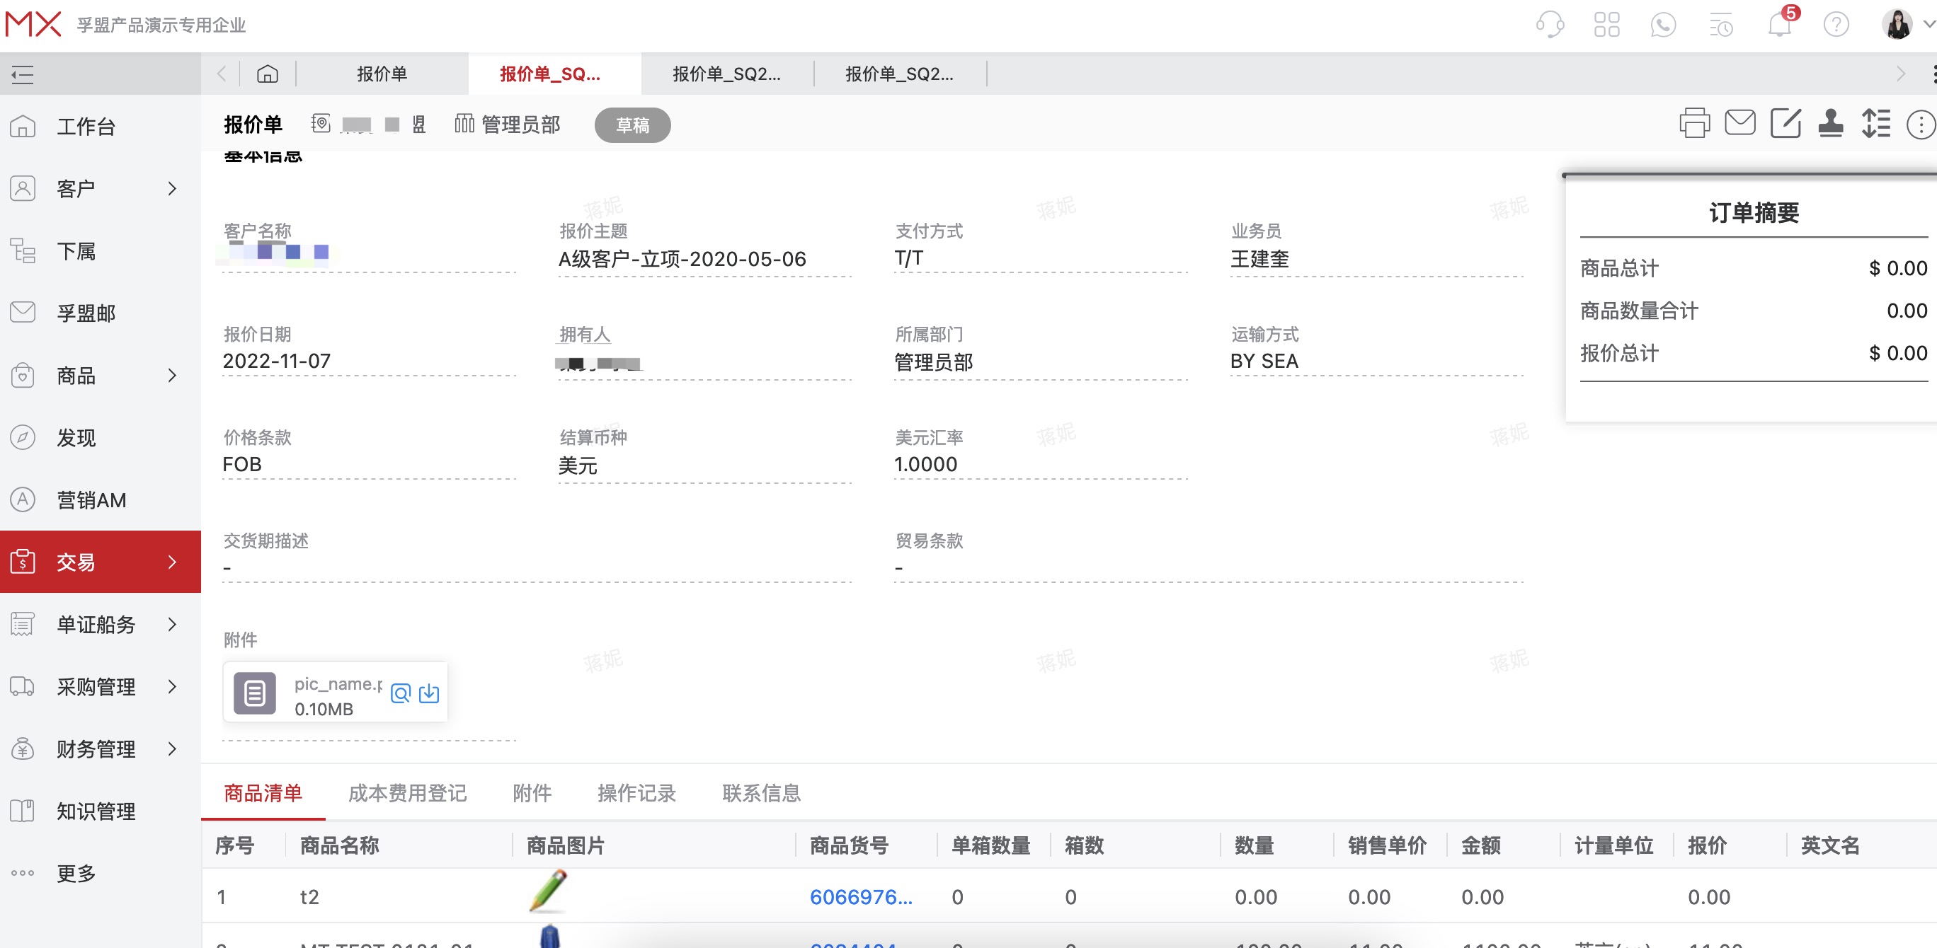Click the 价格条款 value FOB
This screenshot has height=948, width=1937.
(242, 465)
